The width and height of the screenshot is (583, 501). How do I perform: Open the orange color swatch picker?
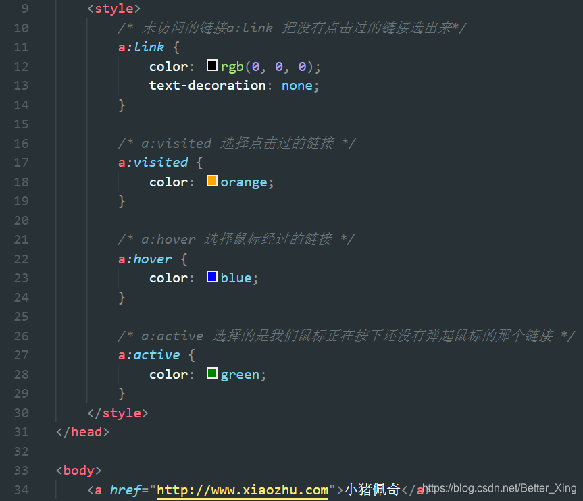[x=212, y=181]
